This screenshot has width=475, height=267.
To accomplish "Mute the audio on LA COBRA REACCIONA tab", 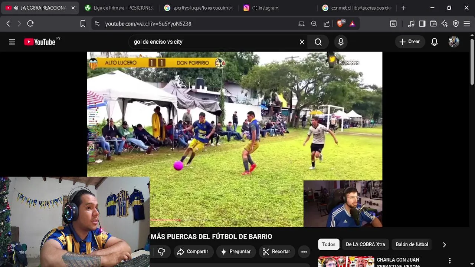I will click(x=16, y=8).
